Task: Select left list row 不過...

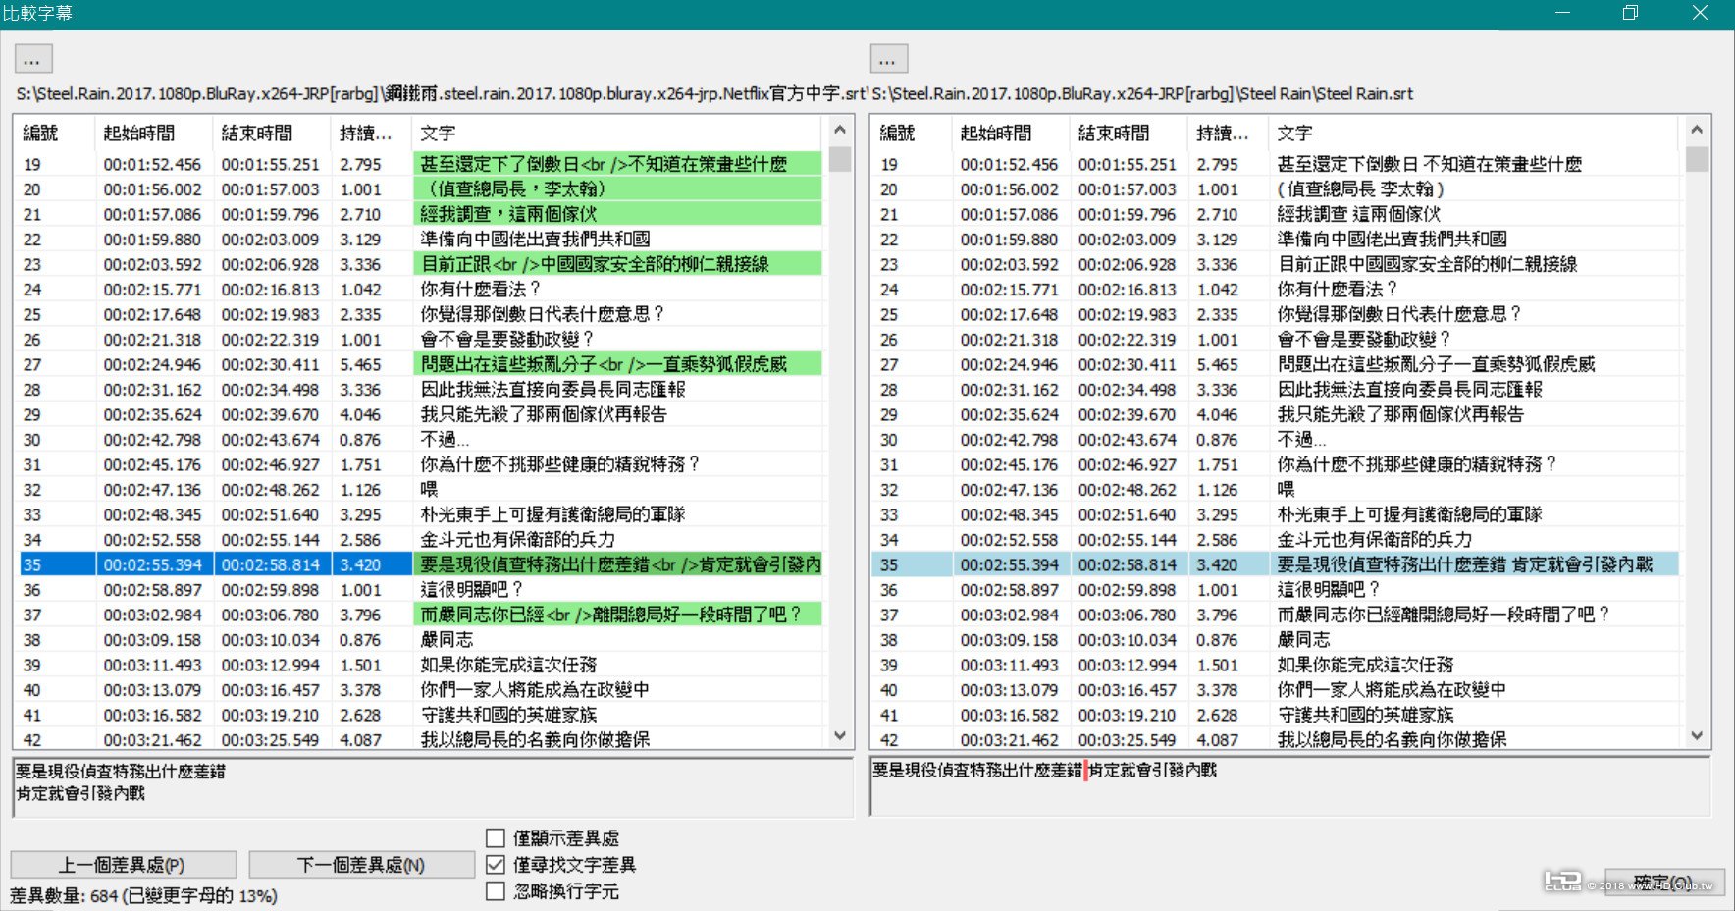Action: [x=419, y=440]
